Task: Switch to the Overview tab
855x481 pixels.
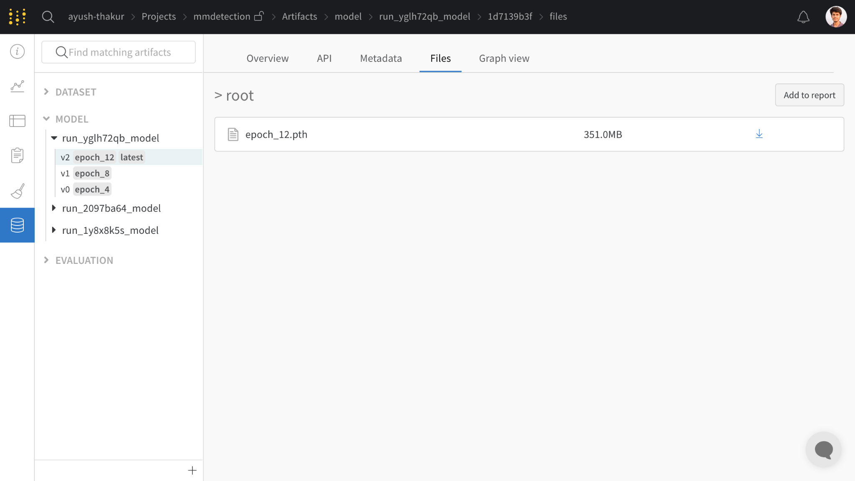Action: [268, 58]
